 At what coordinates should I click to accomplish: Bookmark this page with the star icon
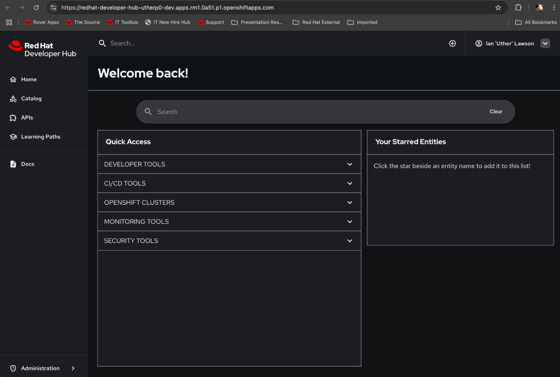(x=498, y=8)
